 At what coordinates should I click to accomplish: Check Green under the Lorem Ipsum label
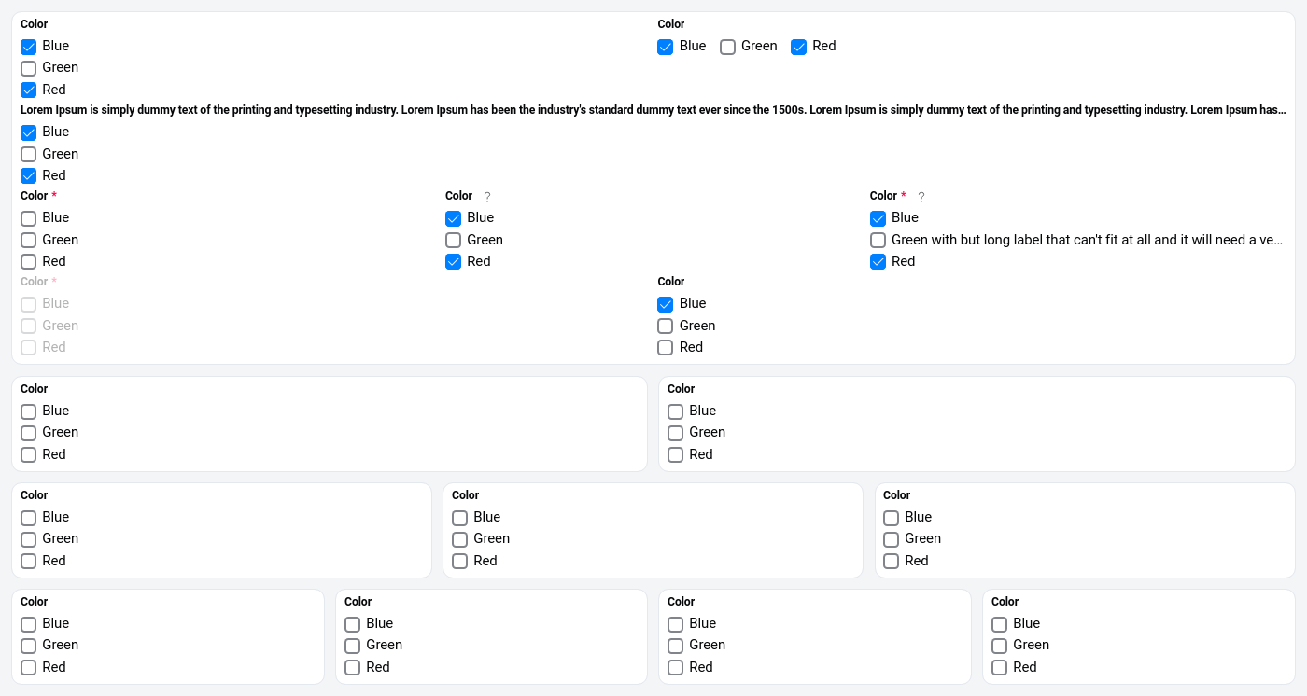29,154
